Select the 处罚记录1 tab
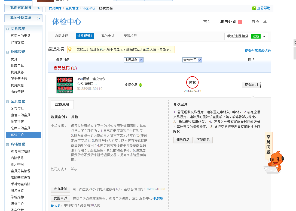 [x=85, y=36]
